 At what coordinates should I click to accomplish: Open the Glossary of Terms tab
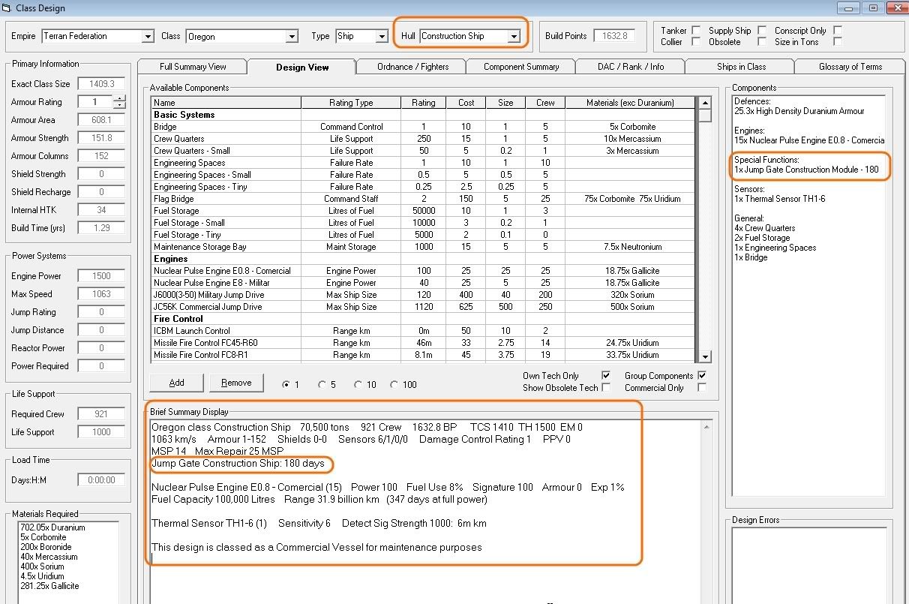click(850, 67)
